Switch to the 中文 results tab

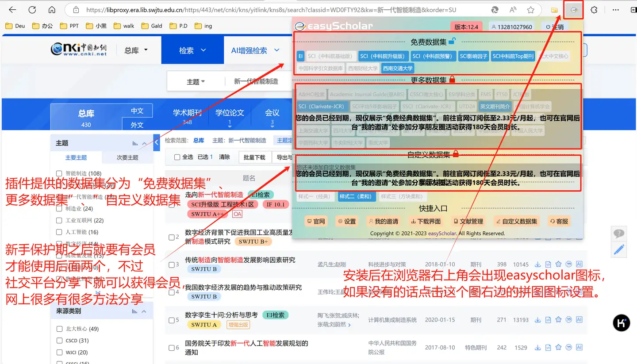tap(137, 111)
